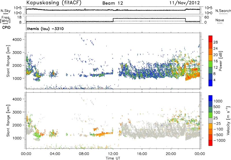This screenshot has height=160, width=231.
Task: Click the frequency step-up at 12:00 UT
Action: pos(113,20)
